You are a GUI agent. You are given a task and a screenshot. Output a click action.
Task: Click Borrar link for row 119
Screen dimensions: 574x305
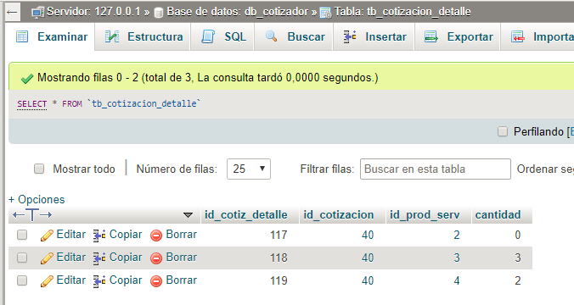pos(181,280)
